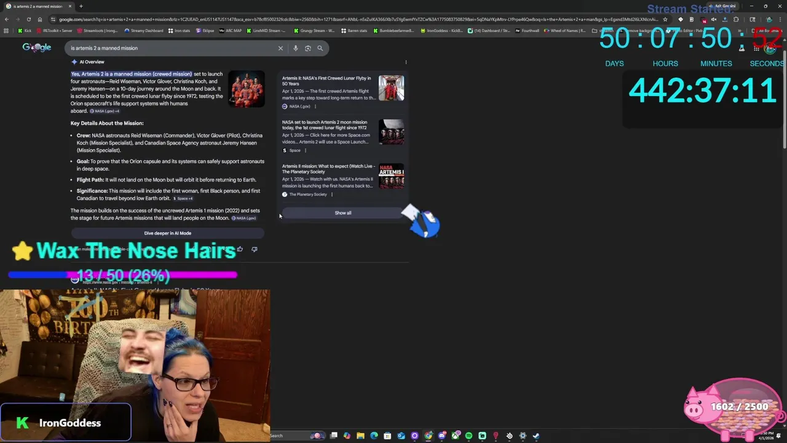The width and height of the screenshot is (787, 443).
Task: Open Task View from the taskbar
Action: (333, 436)
